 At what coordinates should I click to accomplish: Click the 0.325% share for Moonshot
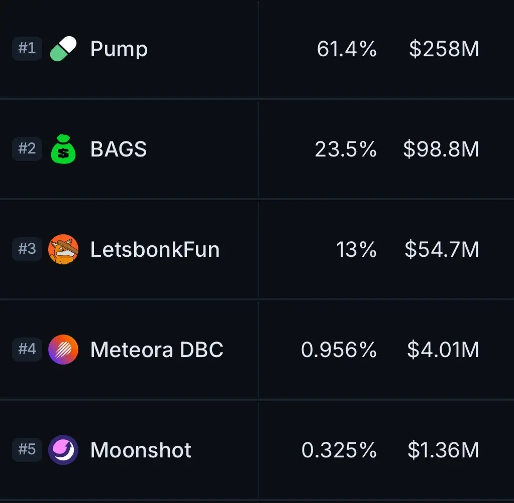click(x=339, y=450)
